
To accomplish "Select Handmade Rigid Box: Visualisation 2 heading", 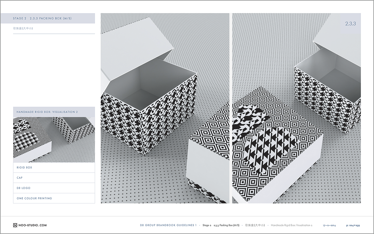I will pos(54,112).
